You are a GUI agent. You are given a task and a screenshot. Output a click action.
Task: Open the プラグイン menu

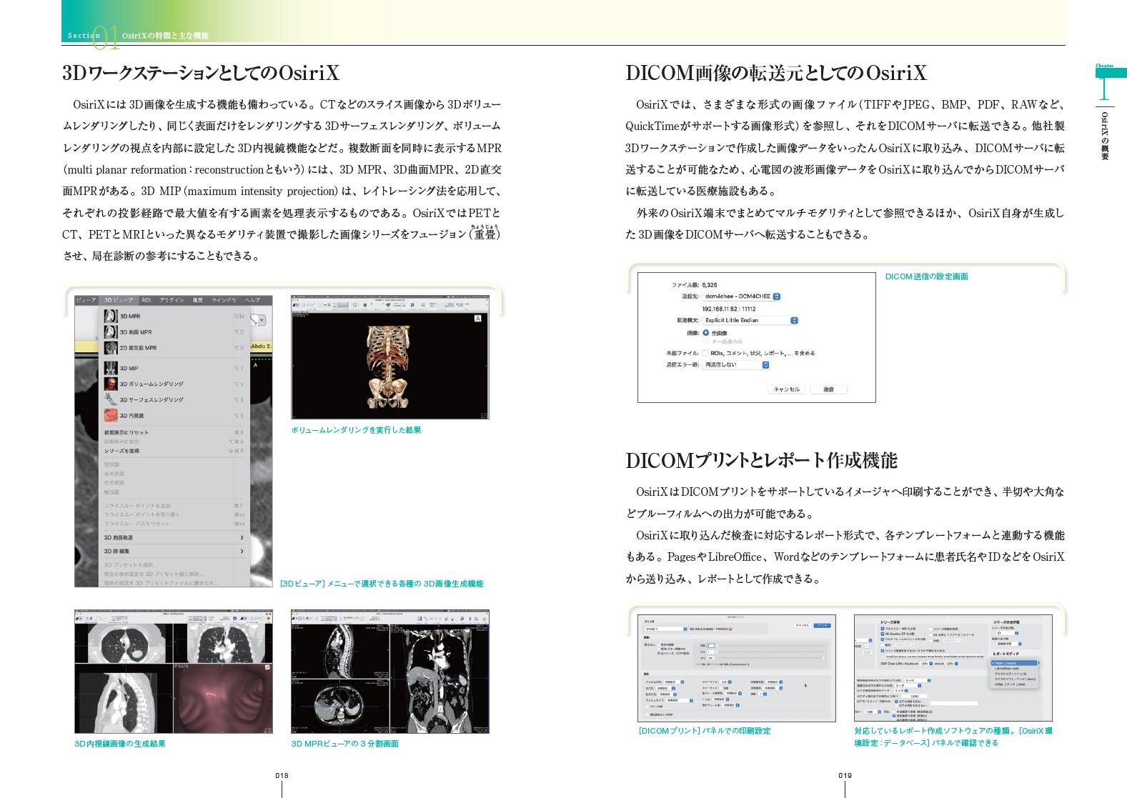coord(172,300)
